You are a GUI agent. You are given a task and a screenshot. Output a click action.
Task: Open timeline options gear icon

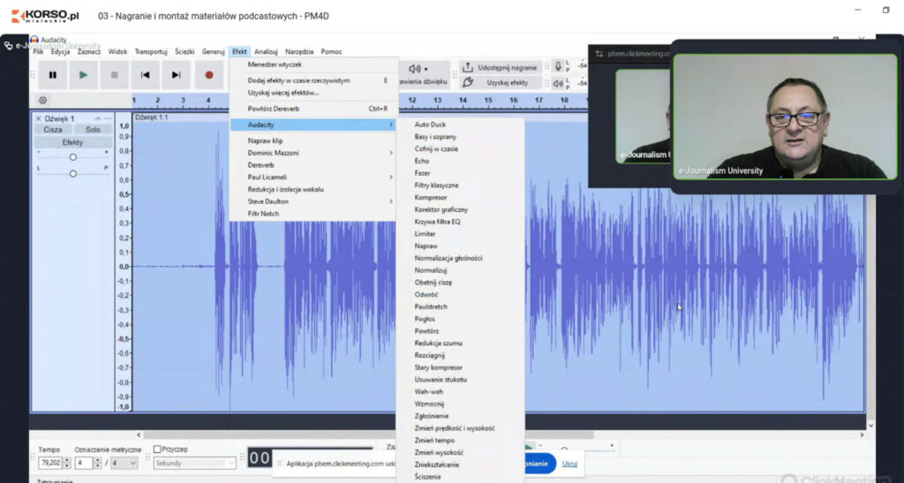(42, 101)
